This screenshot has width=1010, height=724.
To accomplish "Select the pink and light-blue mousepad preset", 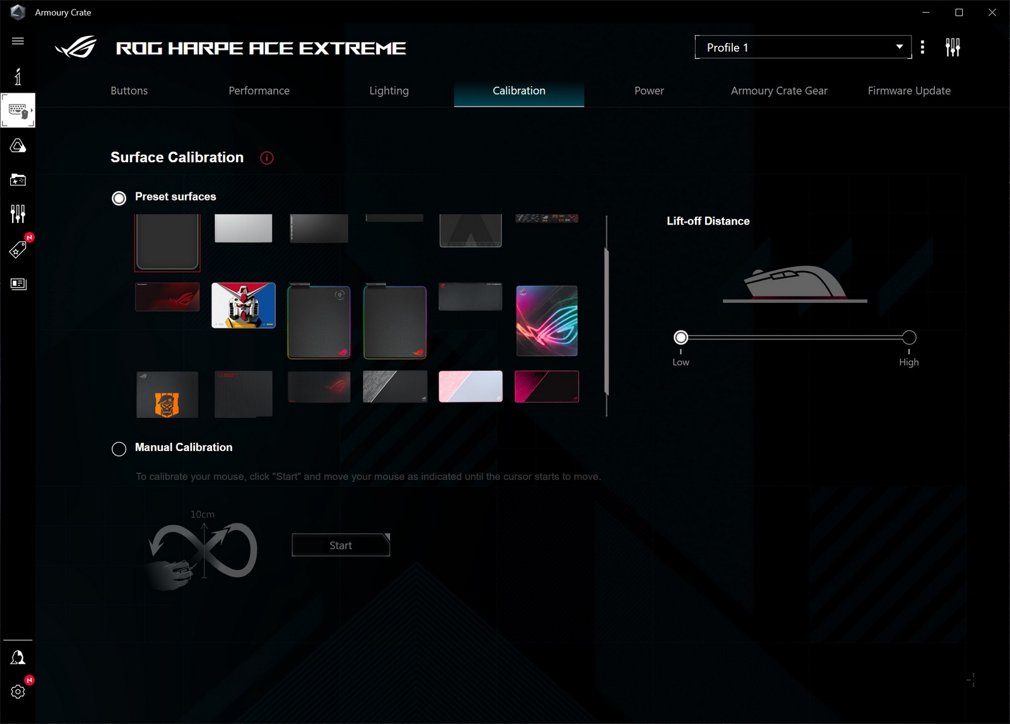I will point(471,387).
